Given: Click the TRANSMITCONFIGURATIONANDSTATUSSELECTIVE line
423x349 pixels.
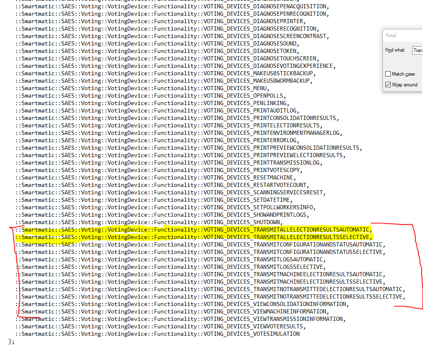Looking at the screenshot, I should tap(200, 252).
